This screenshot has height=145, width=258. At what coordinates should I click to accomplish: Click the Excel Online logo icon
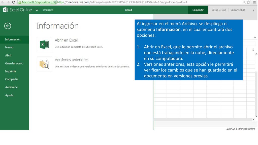click(6, 10)
